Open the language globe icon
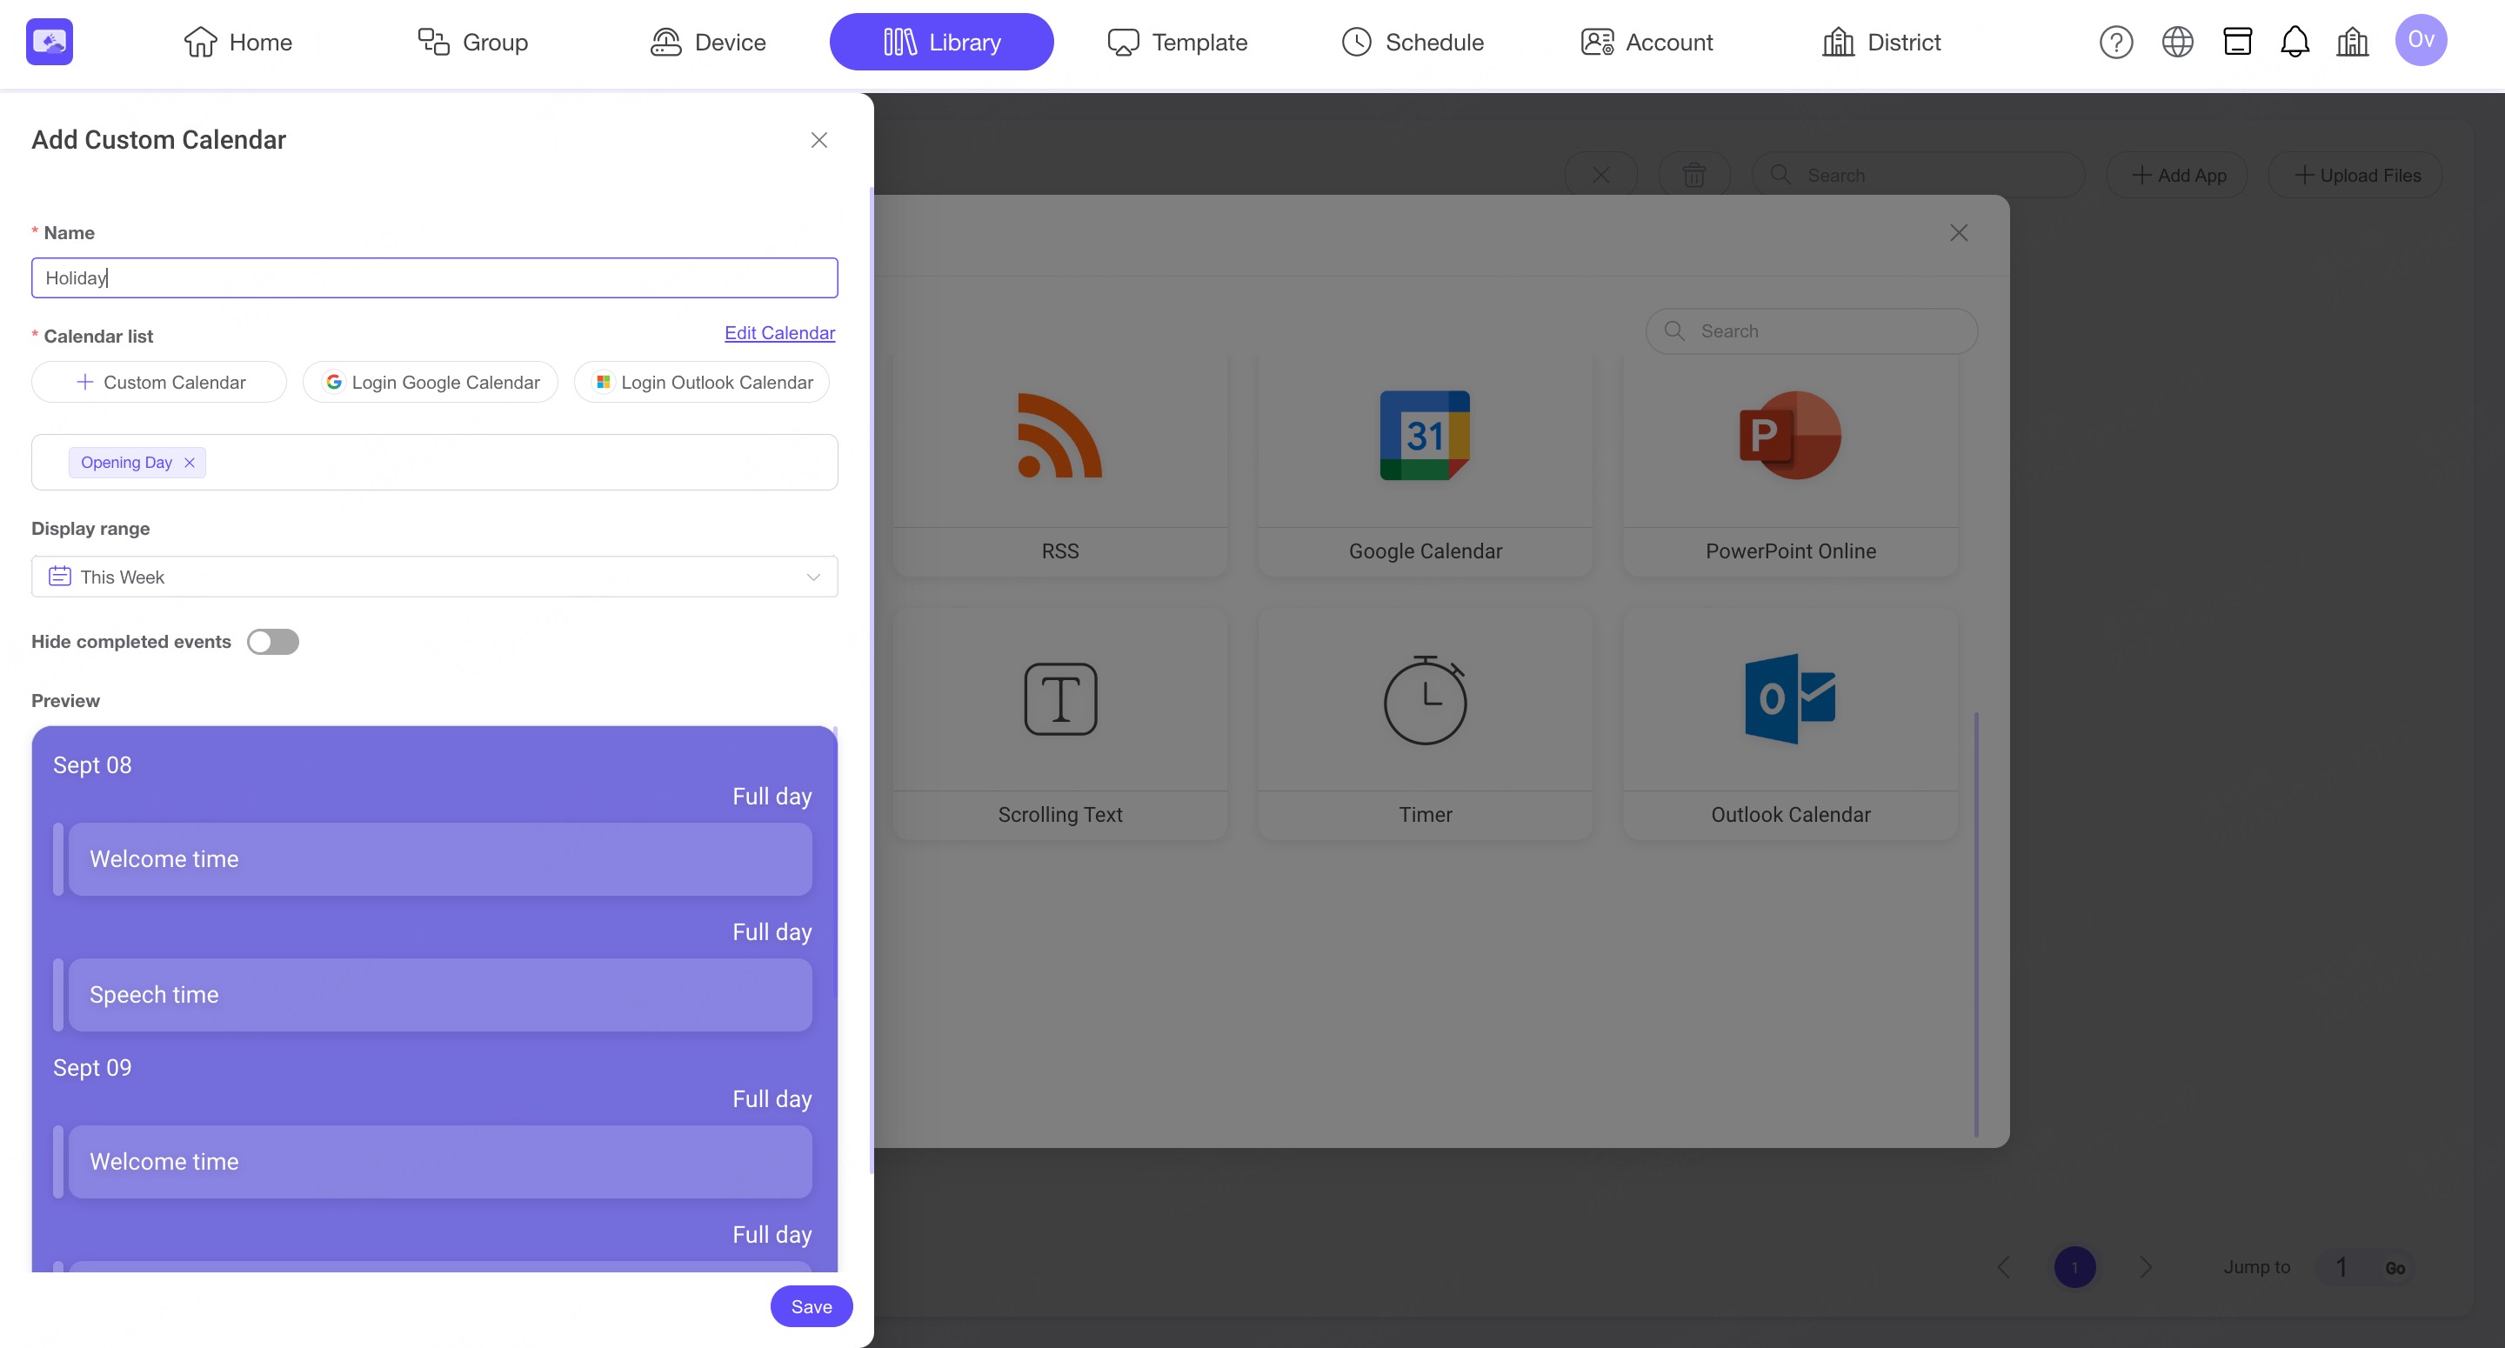 pos(2176,42)
